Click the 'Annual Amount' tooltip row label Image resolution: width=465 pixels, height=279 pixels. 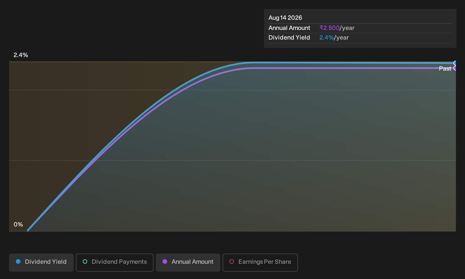tap(289, 28)
